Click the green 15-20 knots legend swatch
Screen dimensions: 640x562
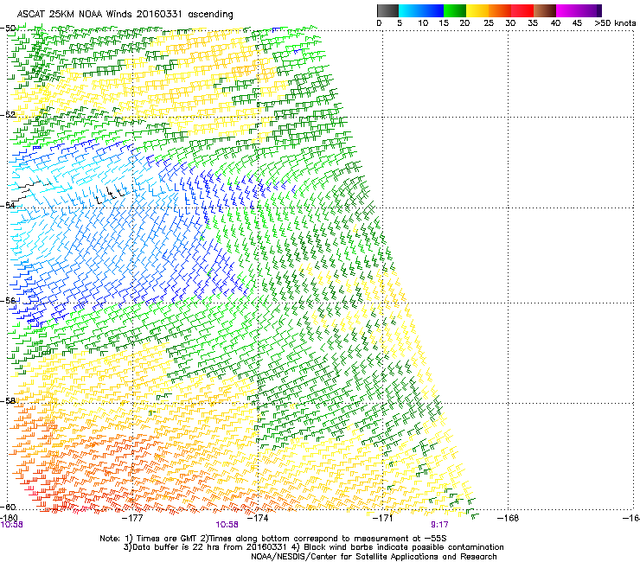click(455, 10)
